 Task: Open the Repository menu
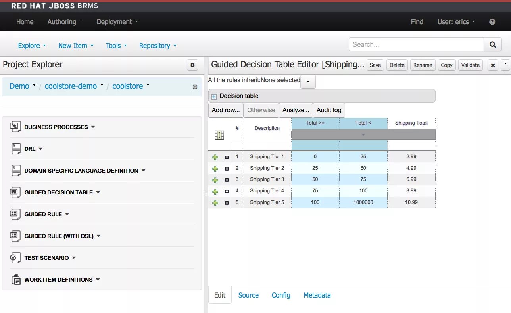(158, 46)
